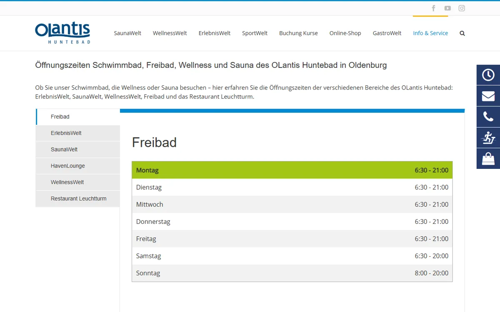Open the SaunaWelt navigation menu
Image resolution: width=500 pixels, height=312 pixels.
[x=127, y=33]
